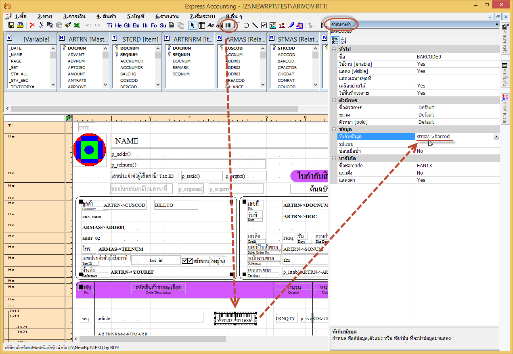The width and height of the screenshot is (513, 354).
Task: Click the Su section toolbar button
Action: pyautogui.click(x=163, y=25)
